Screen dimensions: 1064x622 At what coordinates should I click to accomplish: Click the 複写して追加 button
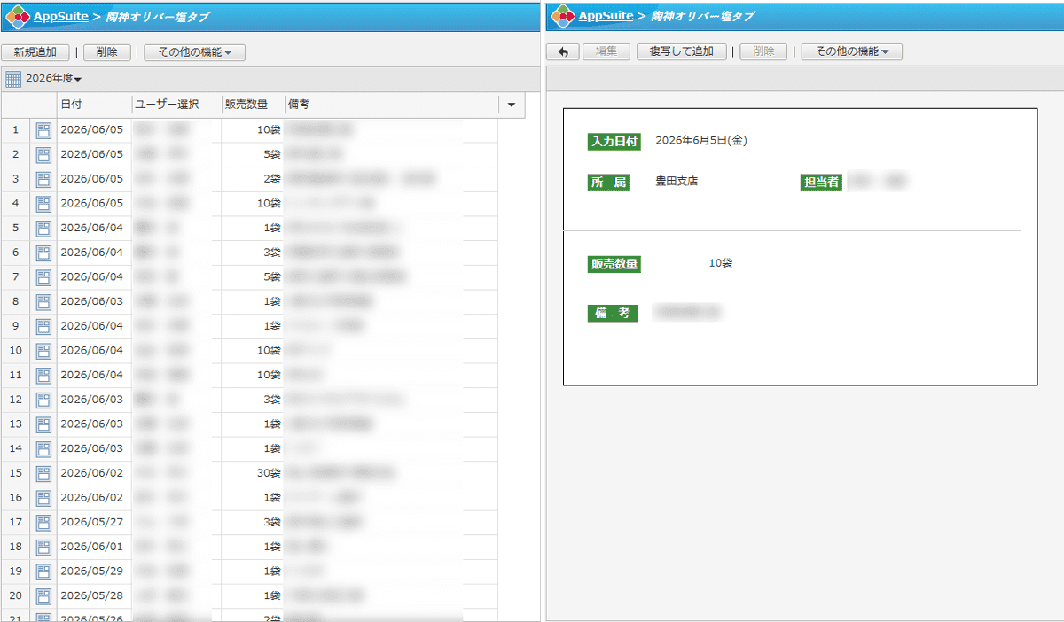point(681,52)
